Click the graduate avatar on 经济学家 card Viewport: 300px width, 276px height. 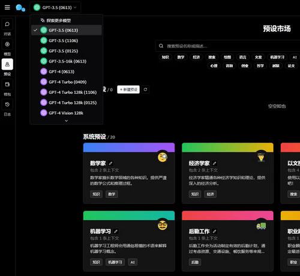tap(261, 157)
